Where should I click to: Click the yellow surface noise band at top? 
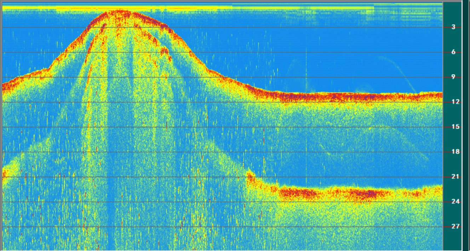point(142,8)
